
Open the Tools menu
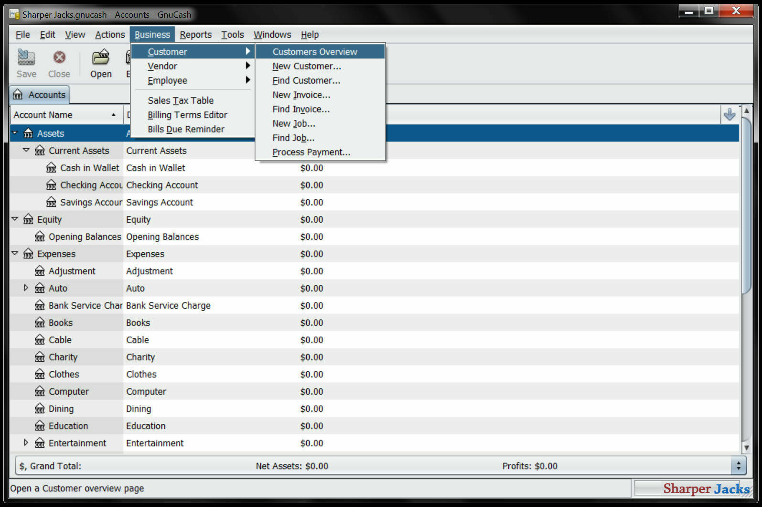coord(232,34)
